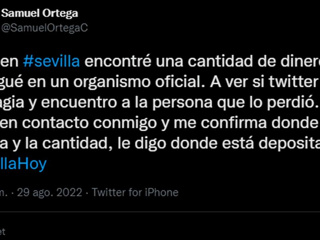320x240 pixels.
Task: Click the word 'persona' in the tweet
Action: (187, 103)
